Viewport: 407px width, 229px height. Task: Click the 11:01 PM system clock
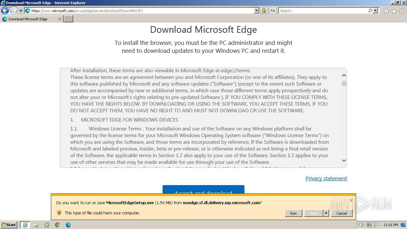point(391,225)
